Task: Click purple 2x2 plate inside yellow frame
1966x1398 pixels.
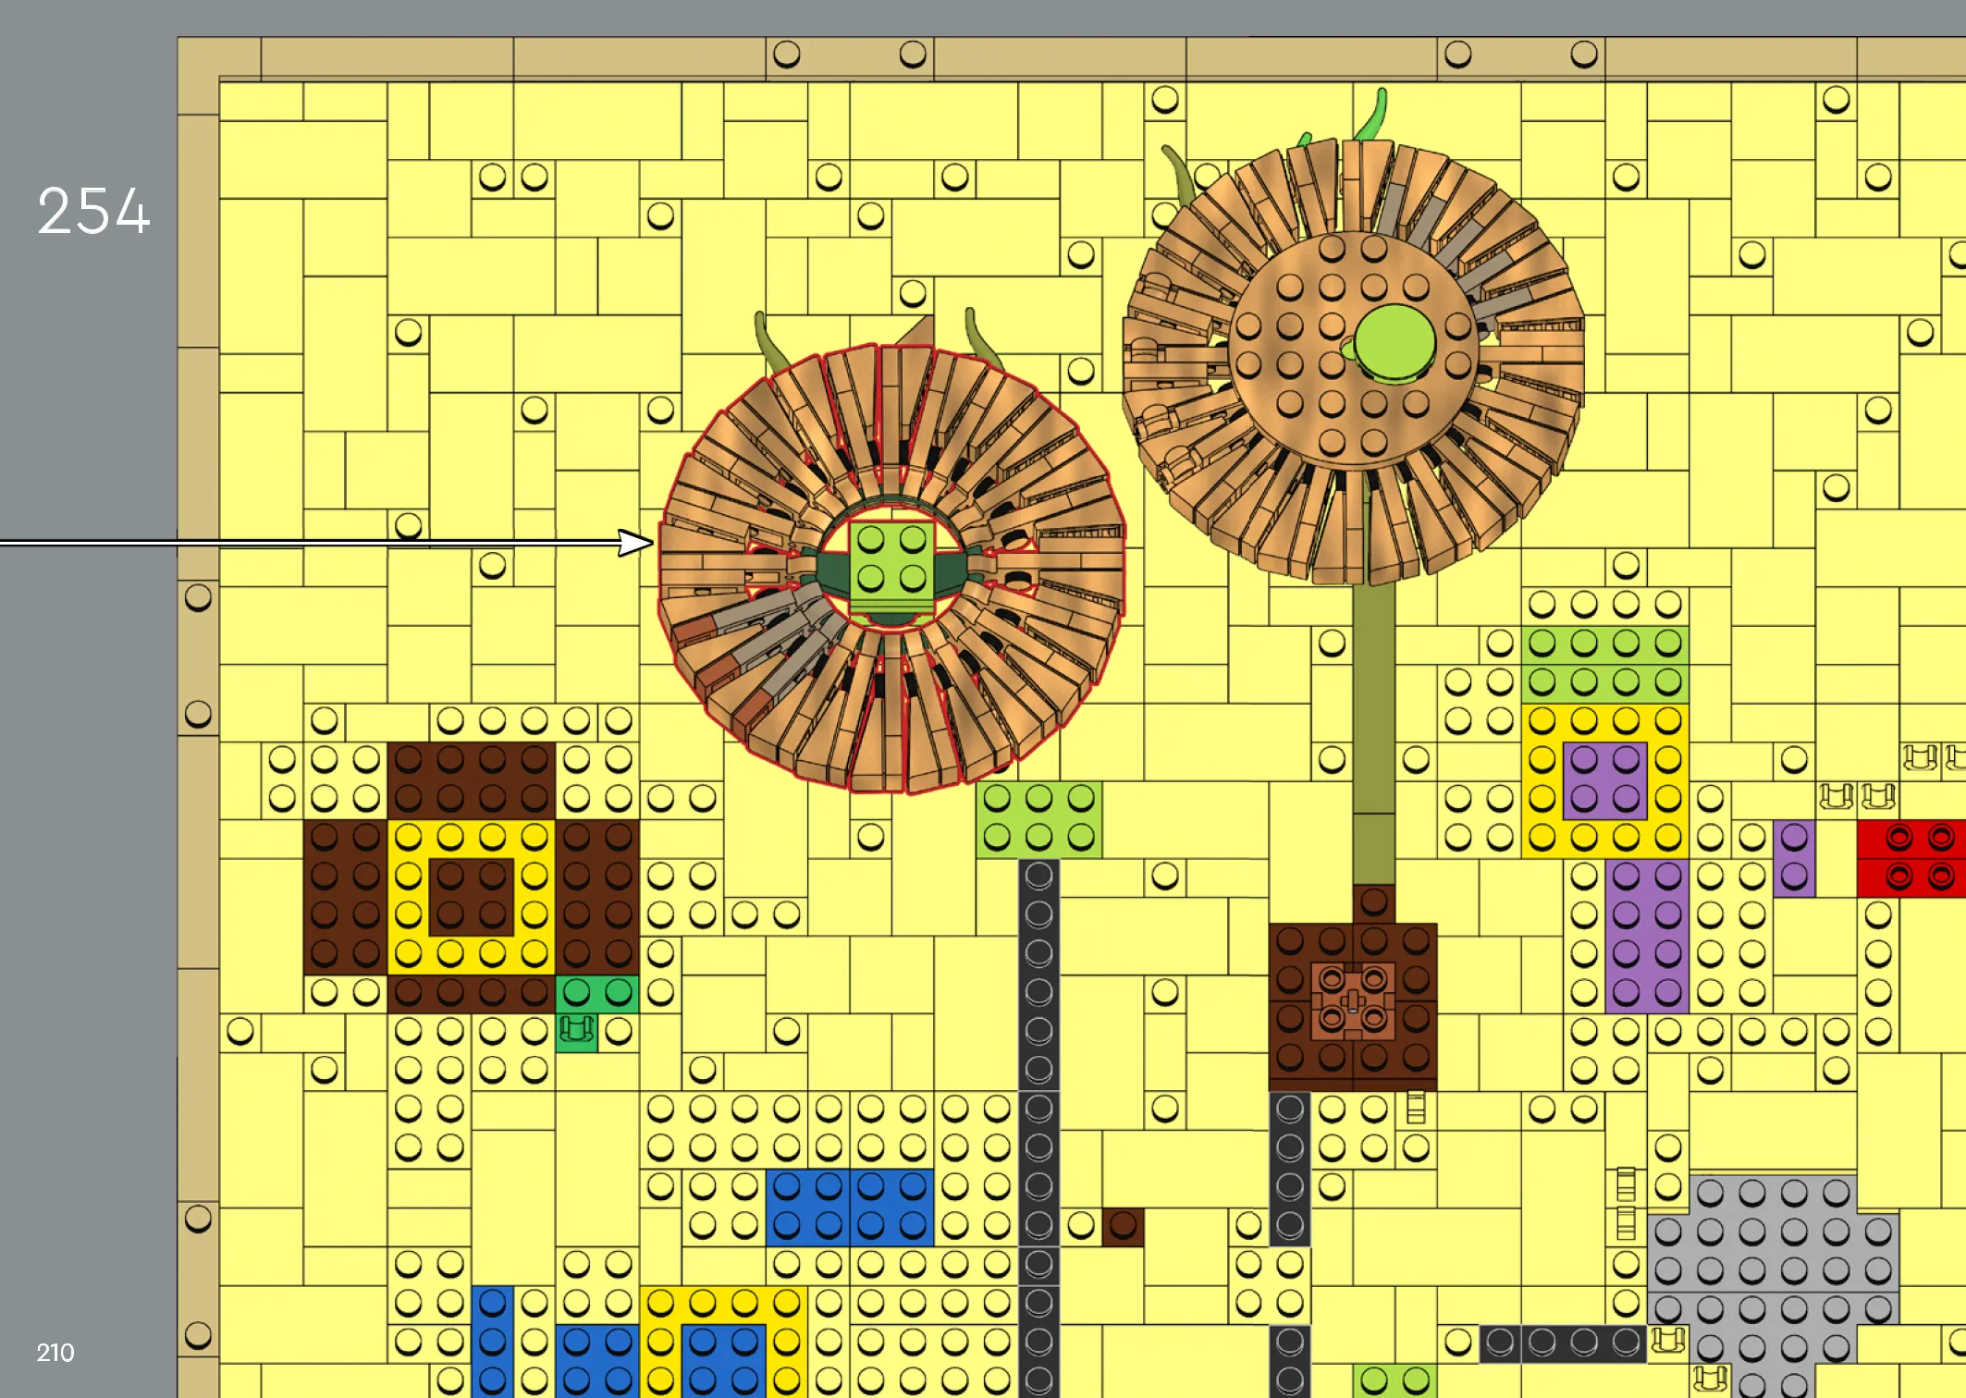Action: [1605, 779]
